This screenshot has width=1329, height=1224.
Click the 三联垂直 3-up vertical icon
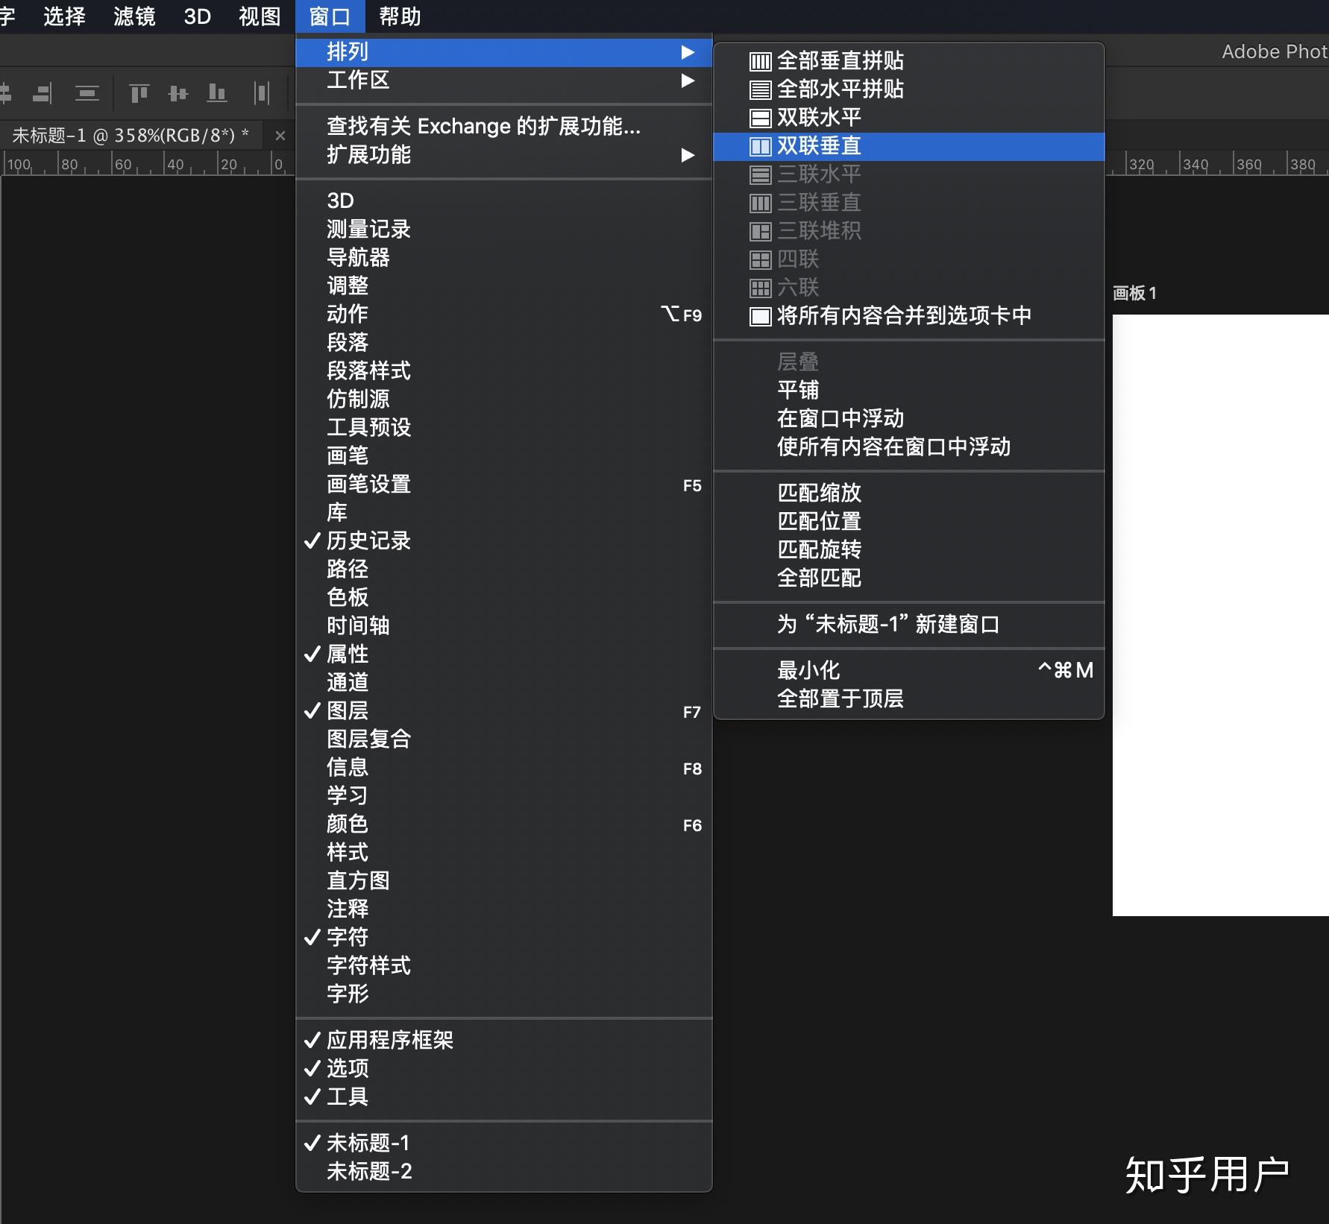tap(760, 203)
